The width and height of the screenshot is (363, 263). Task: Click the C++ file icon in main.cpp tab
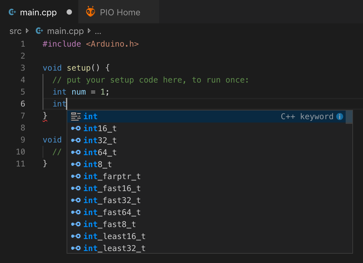click(13, 12)
